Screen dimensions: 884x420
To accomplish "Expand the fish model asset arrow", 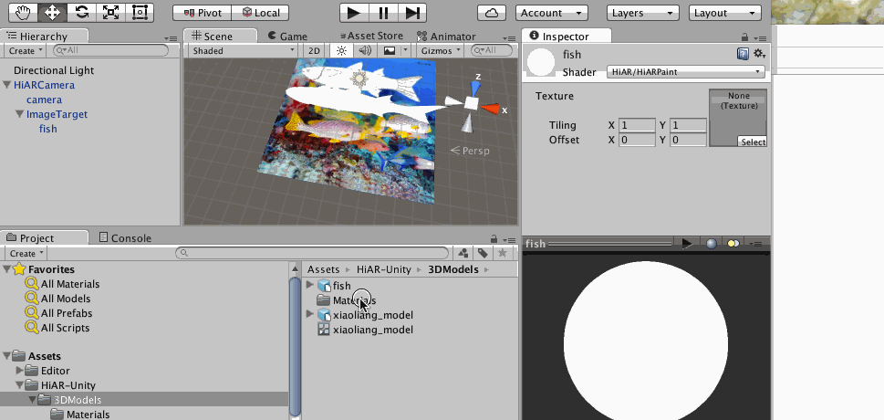I will pos(310,286).
